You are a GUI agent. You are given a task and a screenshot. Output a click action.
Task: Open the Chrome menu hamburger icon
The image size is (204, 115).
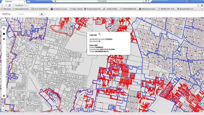[x=202, y=5]
